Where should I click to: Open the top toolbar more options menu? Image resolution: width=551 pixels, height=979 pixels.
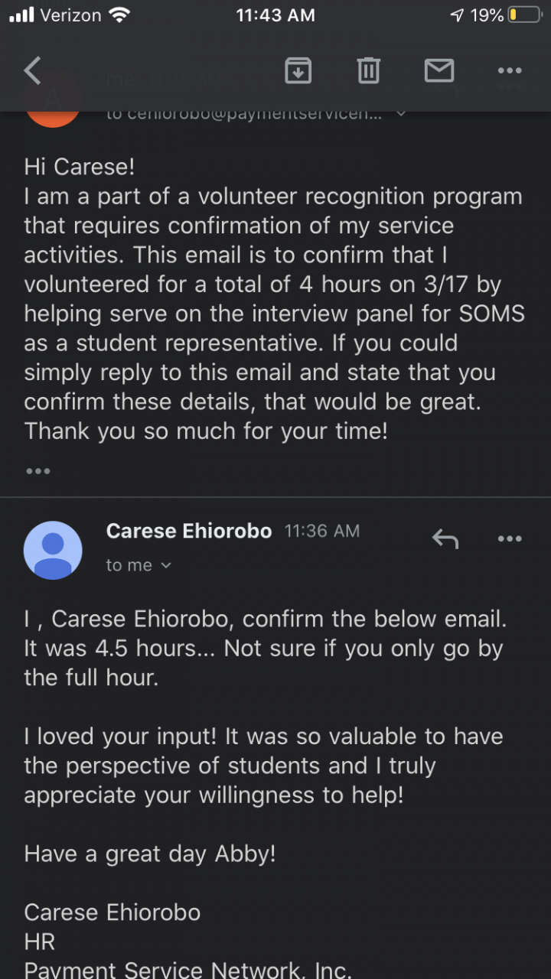point(510,71)
